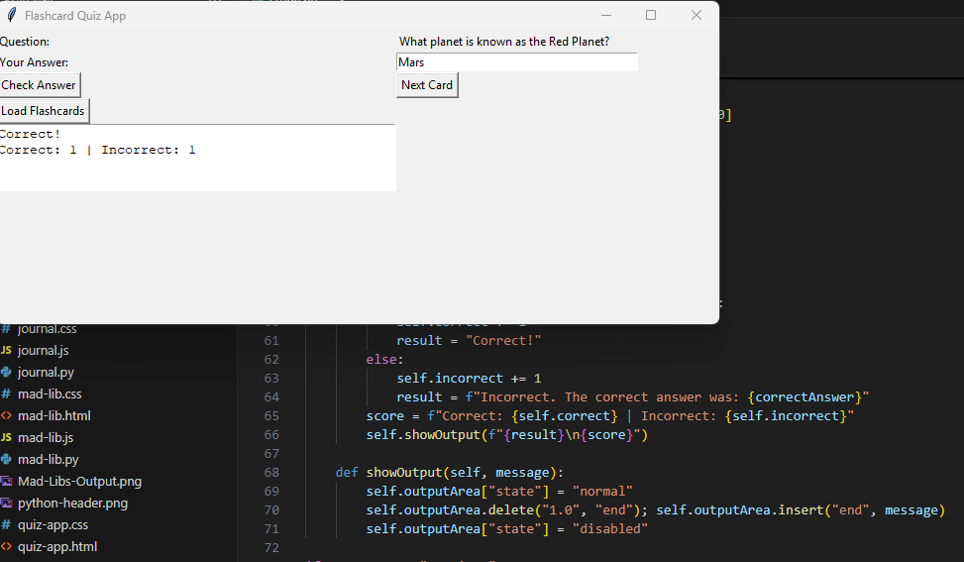Click the CSS hash icon beside quiz-app.css
The height and width of the screenshot is (562, 964).
(x=6, y=525)
